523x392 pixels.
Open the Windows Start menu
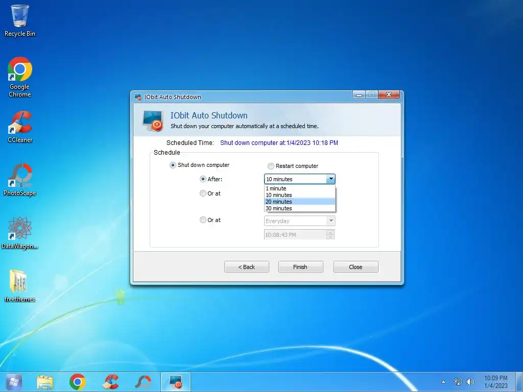pos(14,382)
